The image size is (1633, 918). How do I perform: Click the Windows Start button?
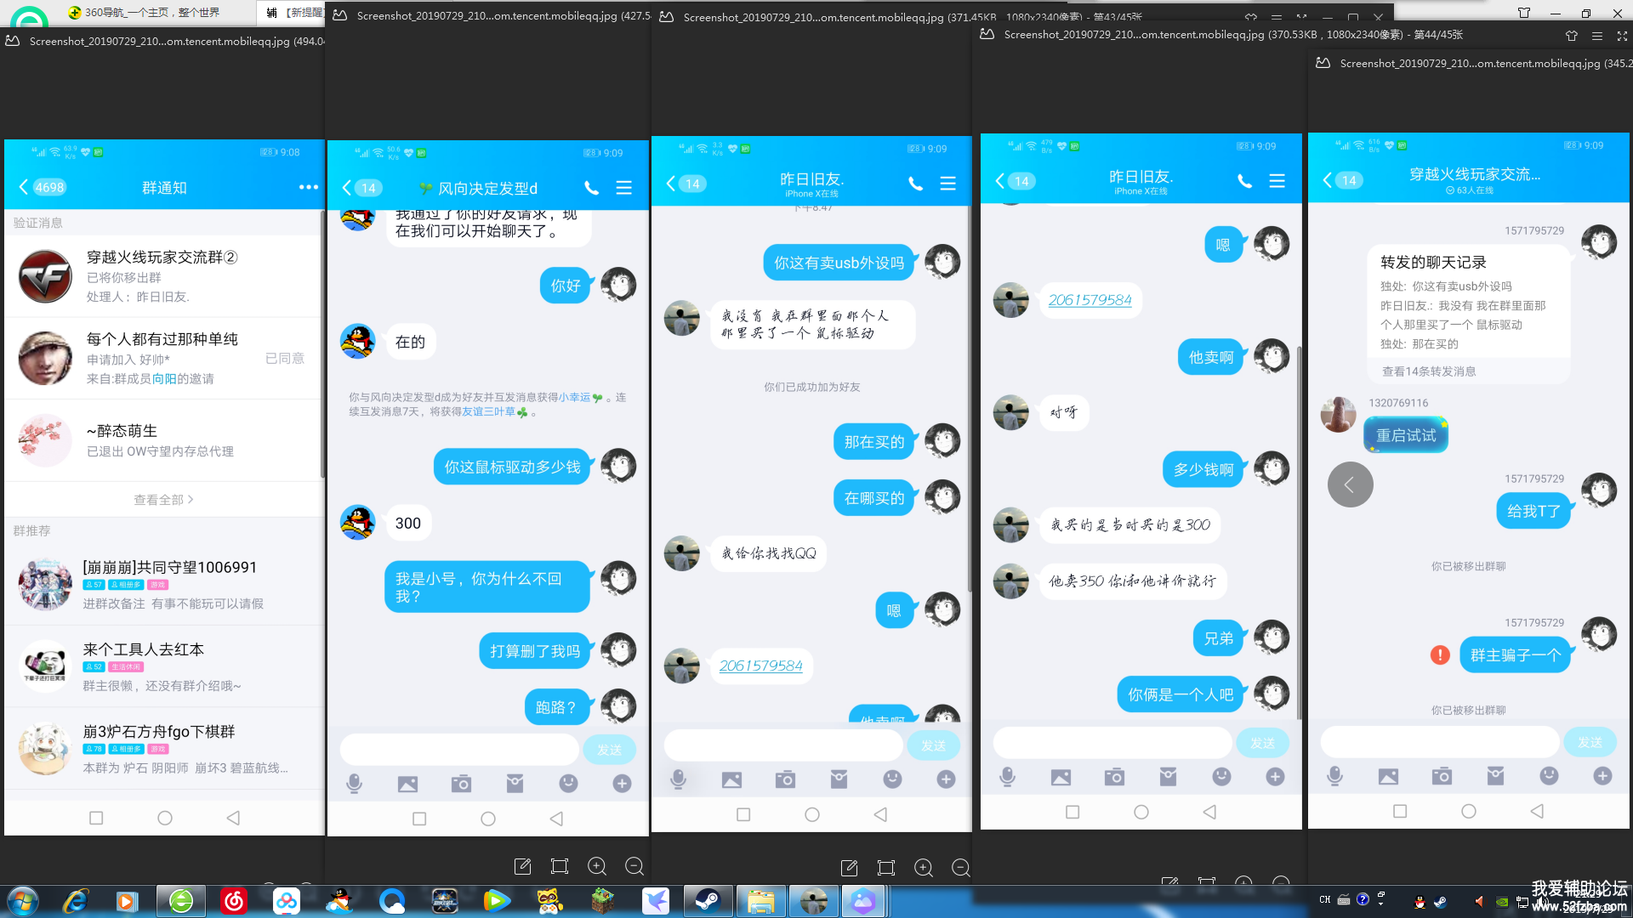[x=23, y=901]
